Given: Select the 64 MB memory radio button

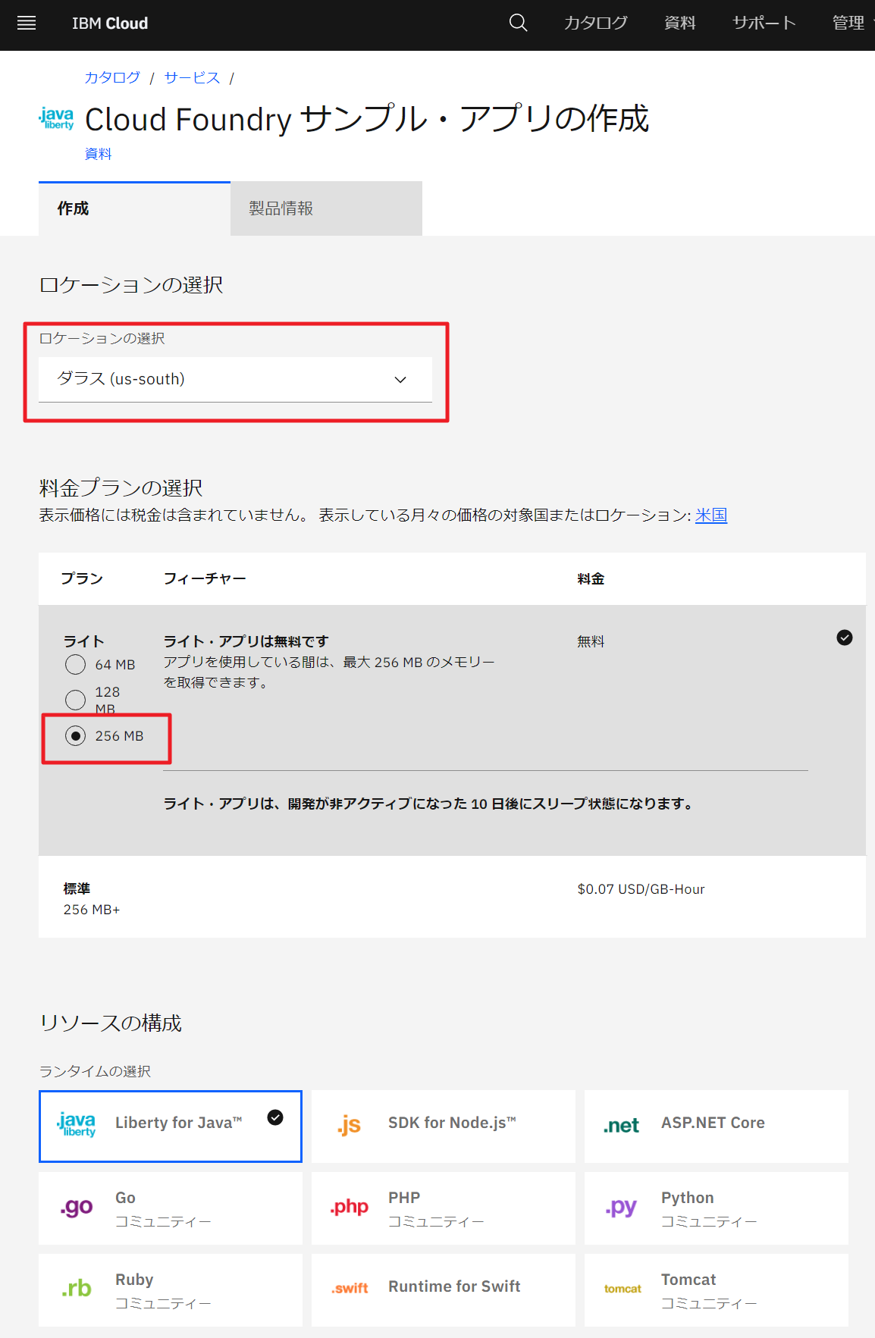Looking at the screenshot, I should [x=75, y=665].
